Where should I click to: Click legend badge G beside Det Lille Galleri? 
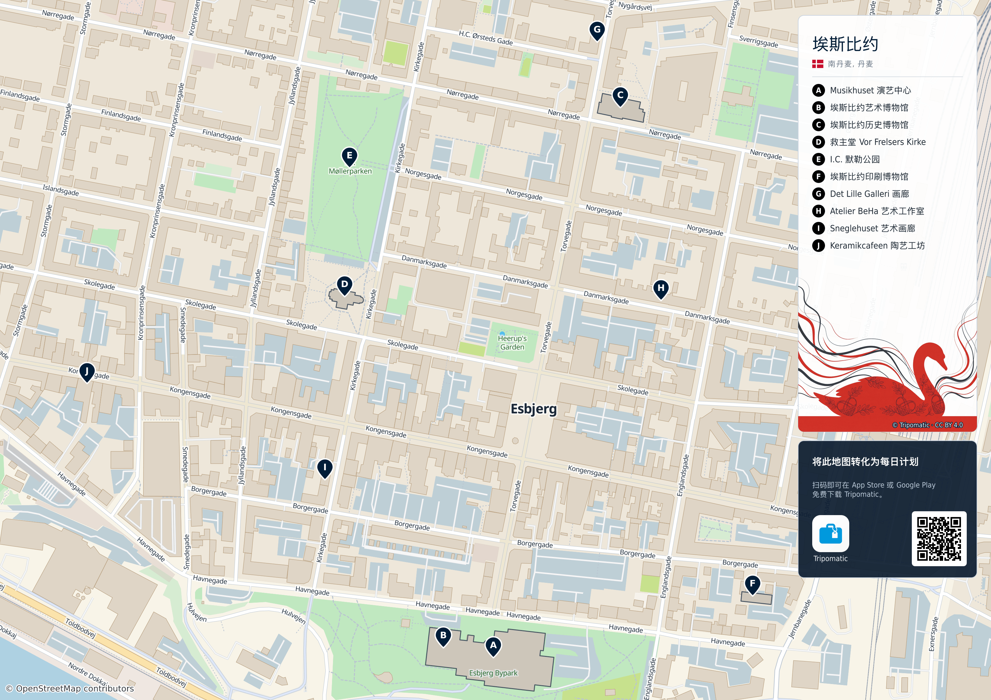(x=818, y=194)
